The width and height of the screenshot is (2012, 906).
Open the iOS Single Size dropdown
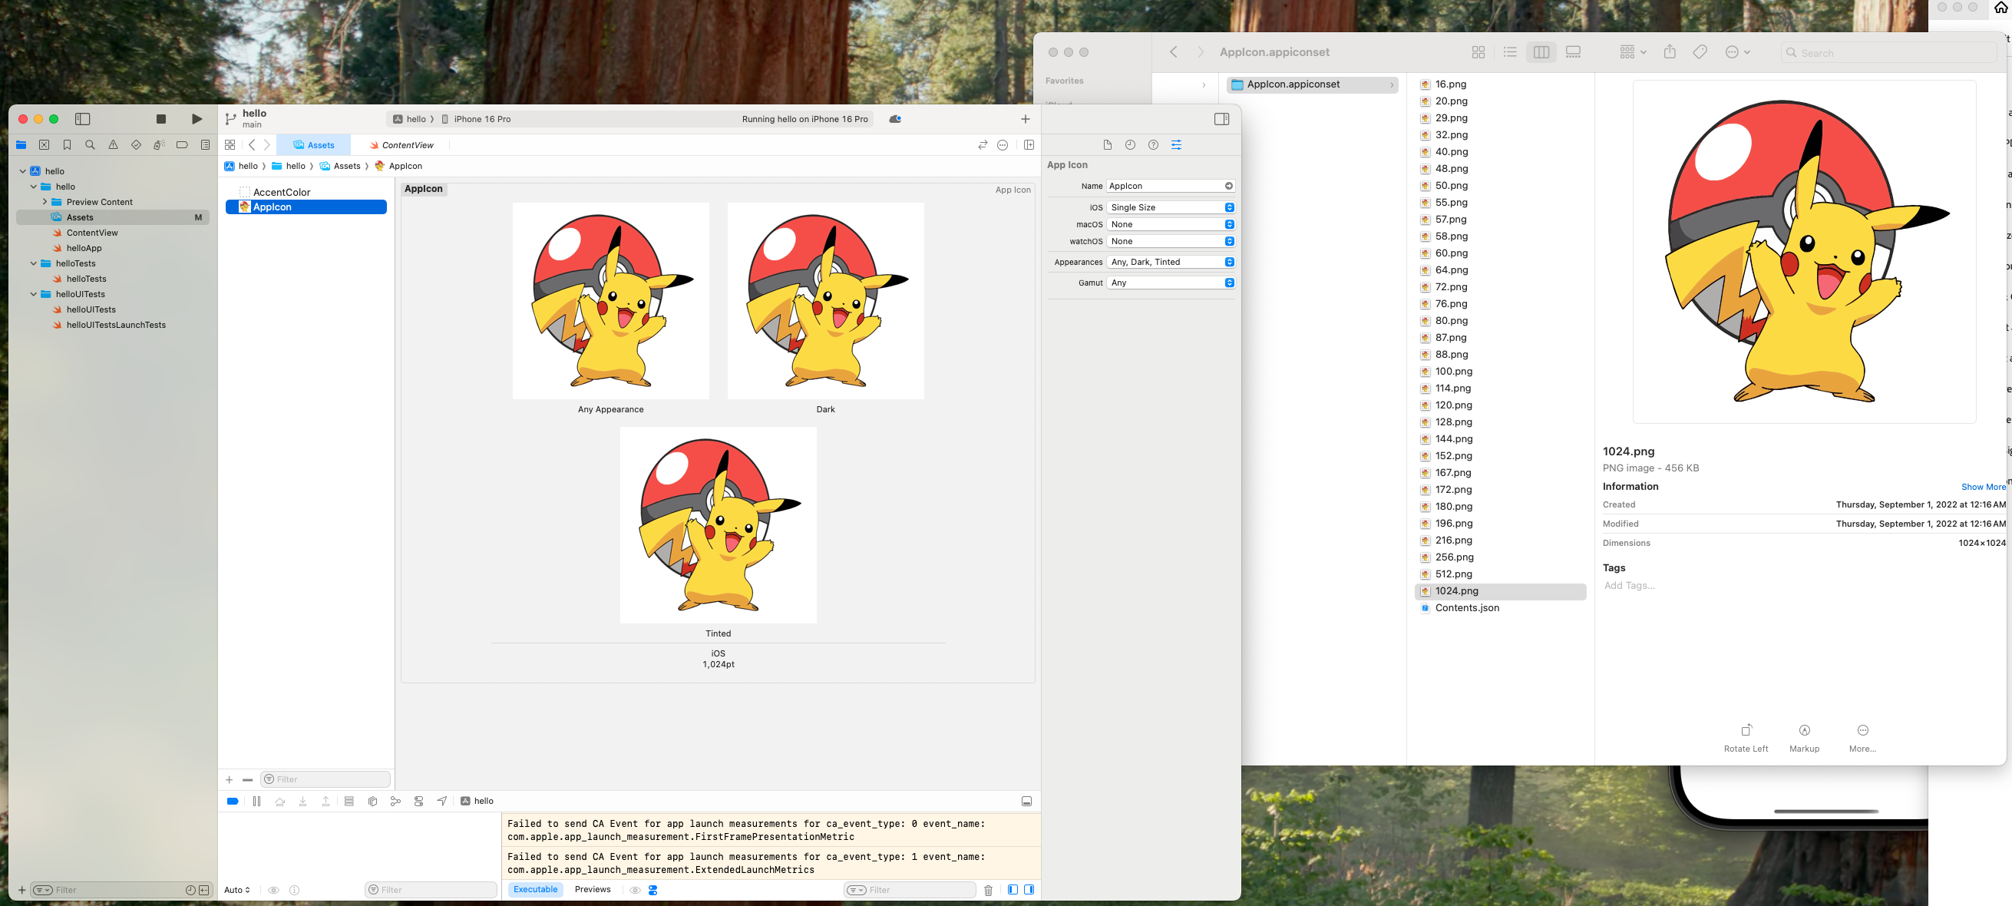(1171, 207)
